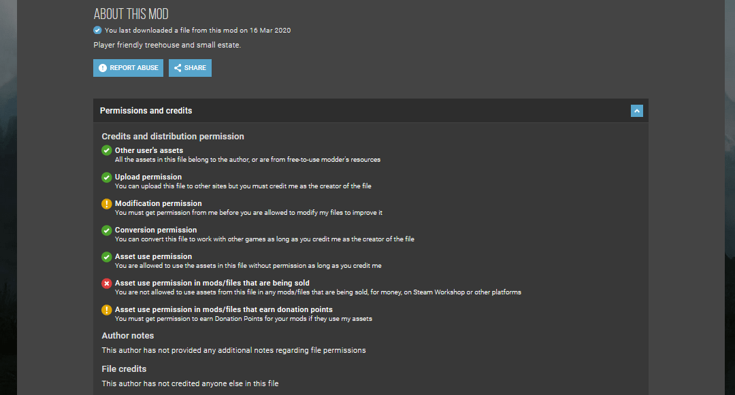Click yellow warning beside donation points permission

click(106, 310)
